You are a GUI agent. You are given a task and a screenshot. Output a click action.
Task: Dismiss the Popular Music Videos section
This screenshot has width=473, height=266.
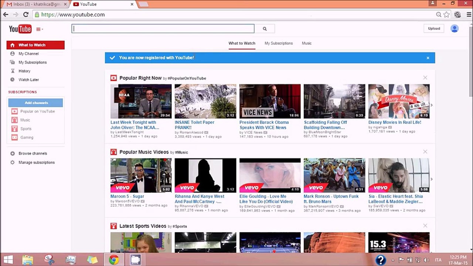tap(425, 151)
